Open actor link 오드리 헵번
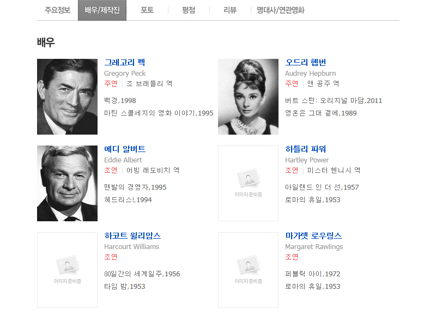The width and height of the screenshot is (436, 327). pos(306,62)
